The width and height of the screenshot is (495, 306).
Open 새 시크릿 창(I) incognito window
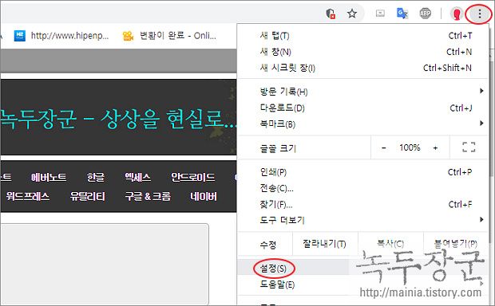362,68
